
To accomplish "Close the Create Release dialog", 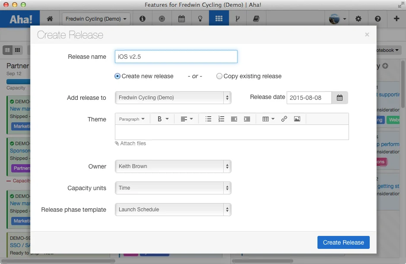I will tap(367, 35).
